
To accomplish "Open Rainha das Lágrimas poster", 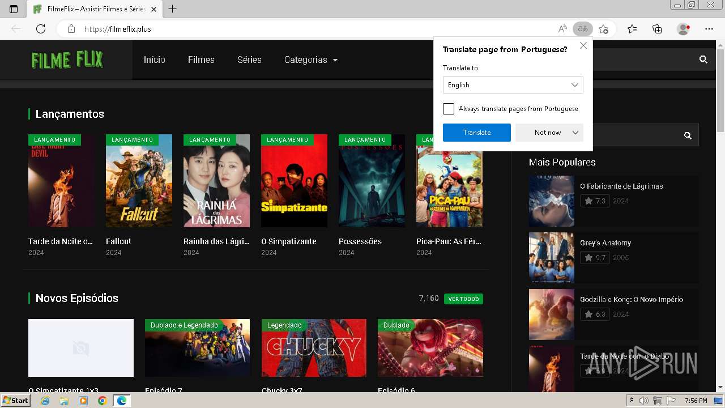I will coord(216,181).
